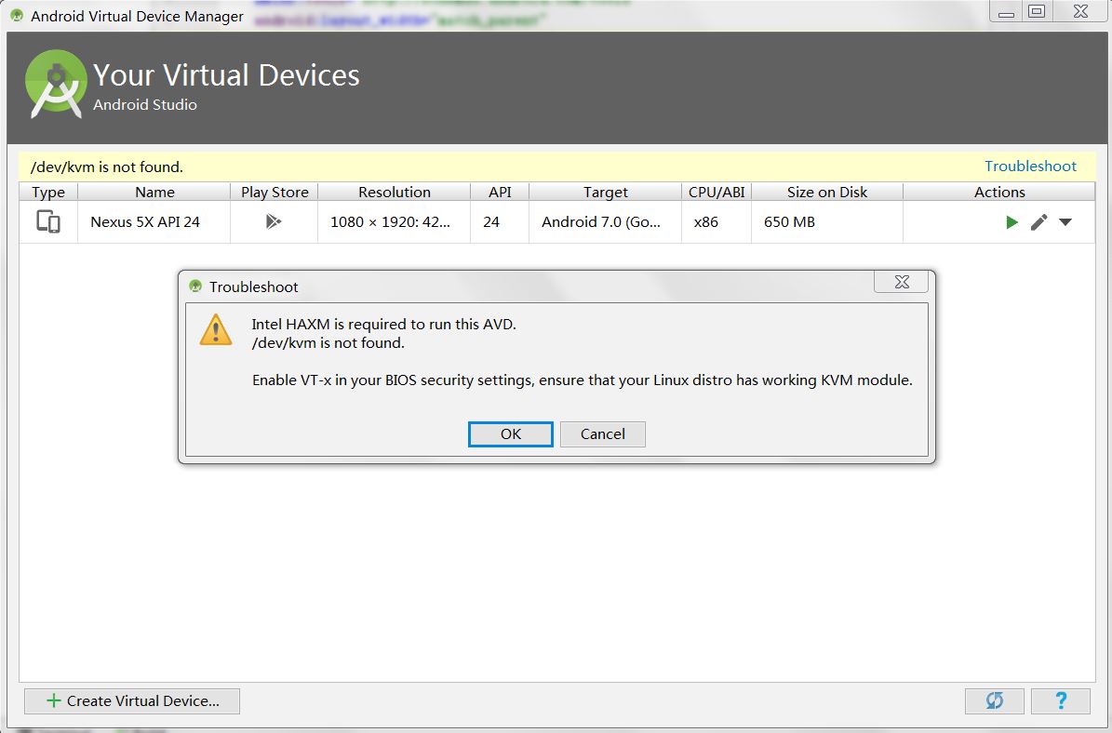This screenshot has width=1112, height=733.
Task: Maximize the Android Virtual Device Manager window
Action: point(1037,11)
